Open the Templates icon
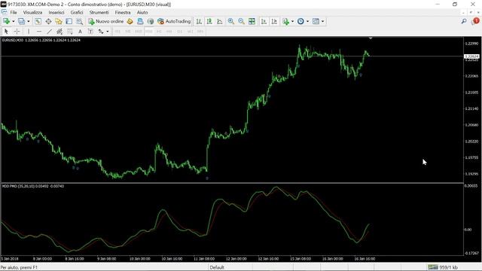The width and height of the screenshot is (482, 271). pyautogui.click(x=316, y=21)
